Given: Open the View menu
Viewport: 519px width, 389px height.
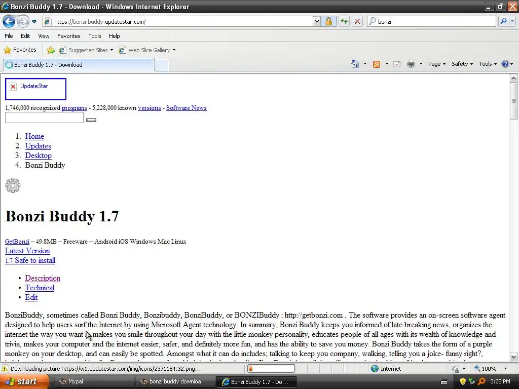Looking at the screenshot, I should point(44,36).
